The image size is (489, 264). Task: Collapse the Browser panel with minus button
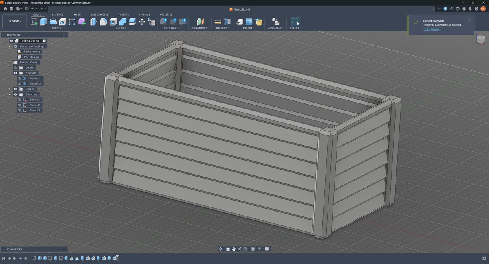[x=64, y=35]
